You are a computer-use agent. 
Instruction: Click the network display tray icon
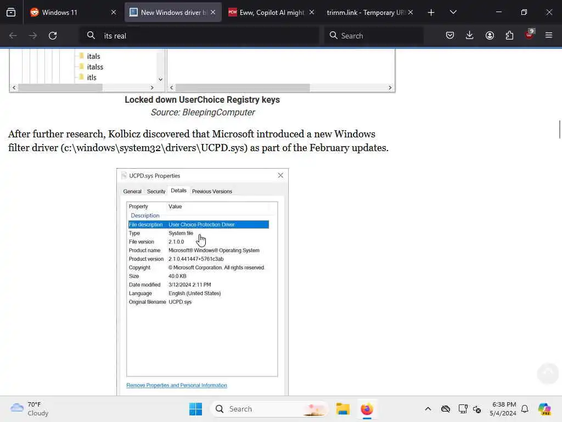pyautogui.click(x=463, y=409)
